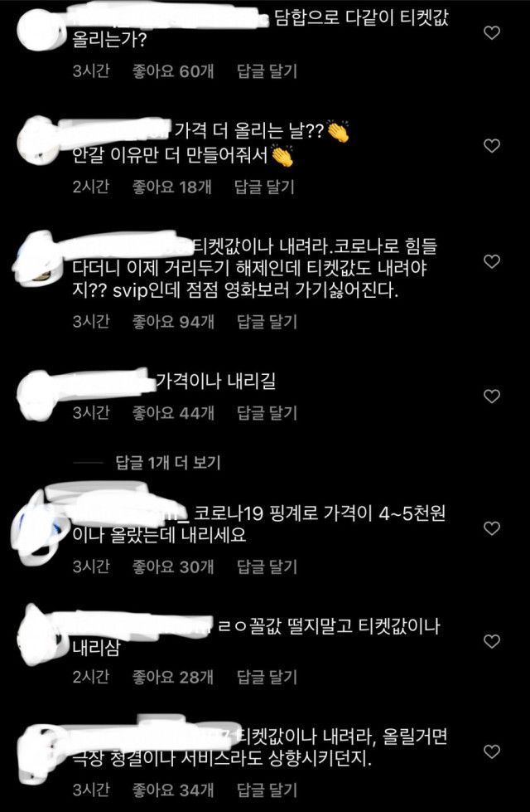This screenshot has width=530, height=812.
Task: View the 좋아요 94개 likes list
Action: pos(173,322)
